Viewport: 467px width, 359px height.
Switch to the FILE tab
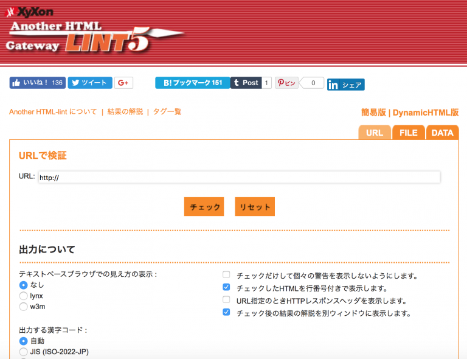pos(409,132)
